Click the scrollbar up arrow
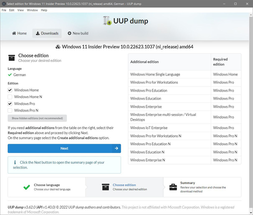The height and width of the screenshot is (215, 253). (251, 15)
